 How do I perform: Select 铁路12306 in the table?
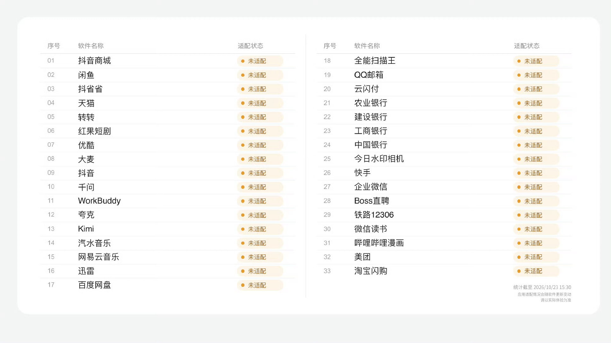pyautogui.click(x=374, y=215)
